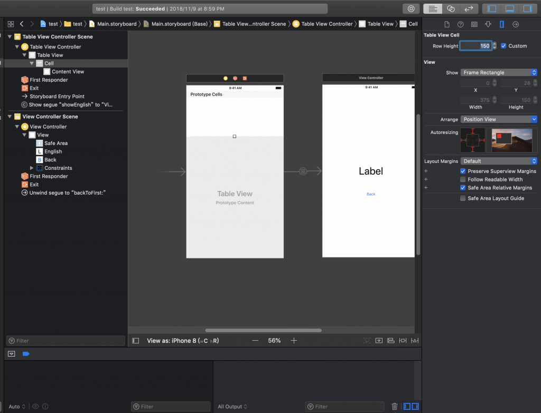
Task: Show the version editor
Action: 469,8
